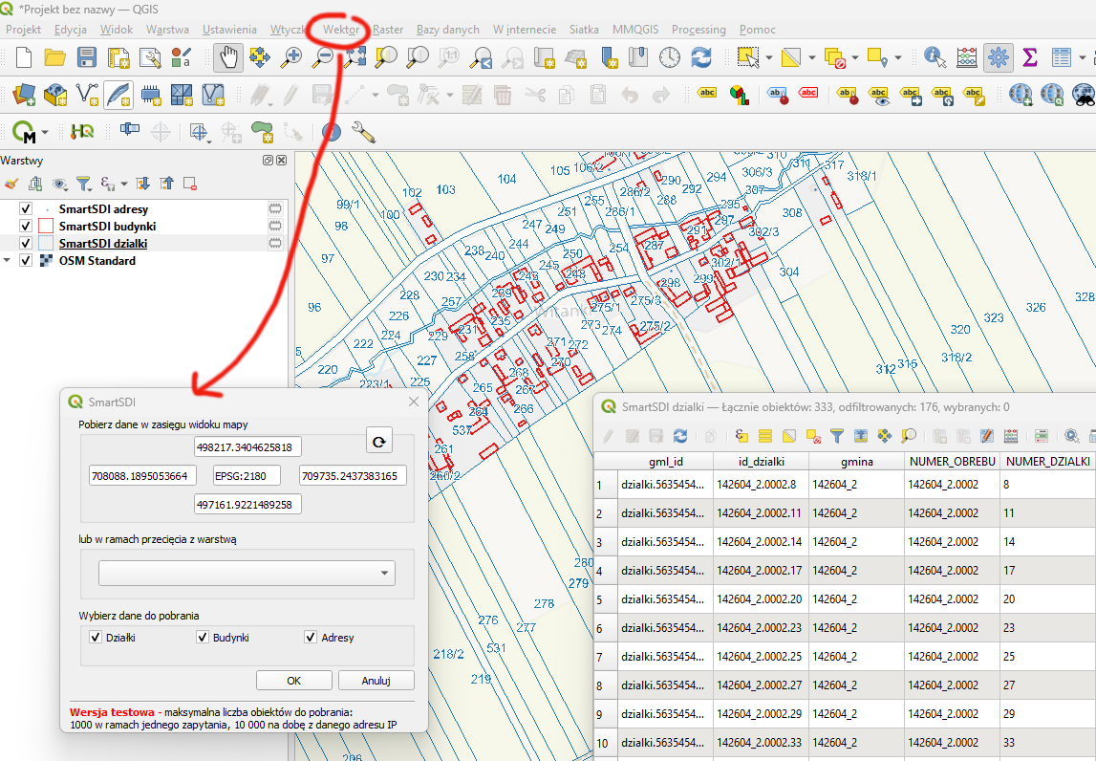Open the Layer Diagram Options icon

point(739,94)
